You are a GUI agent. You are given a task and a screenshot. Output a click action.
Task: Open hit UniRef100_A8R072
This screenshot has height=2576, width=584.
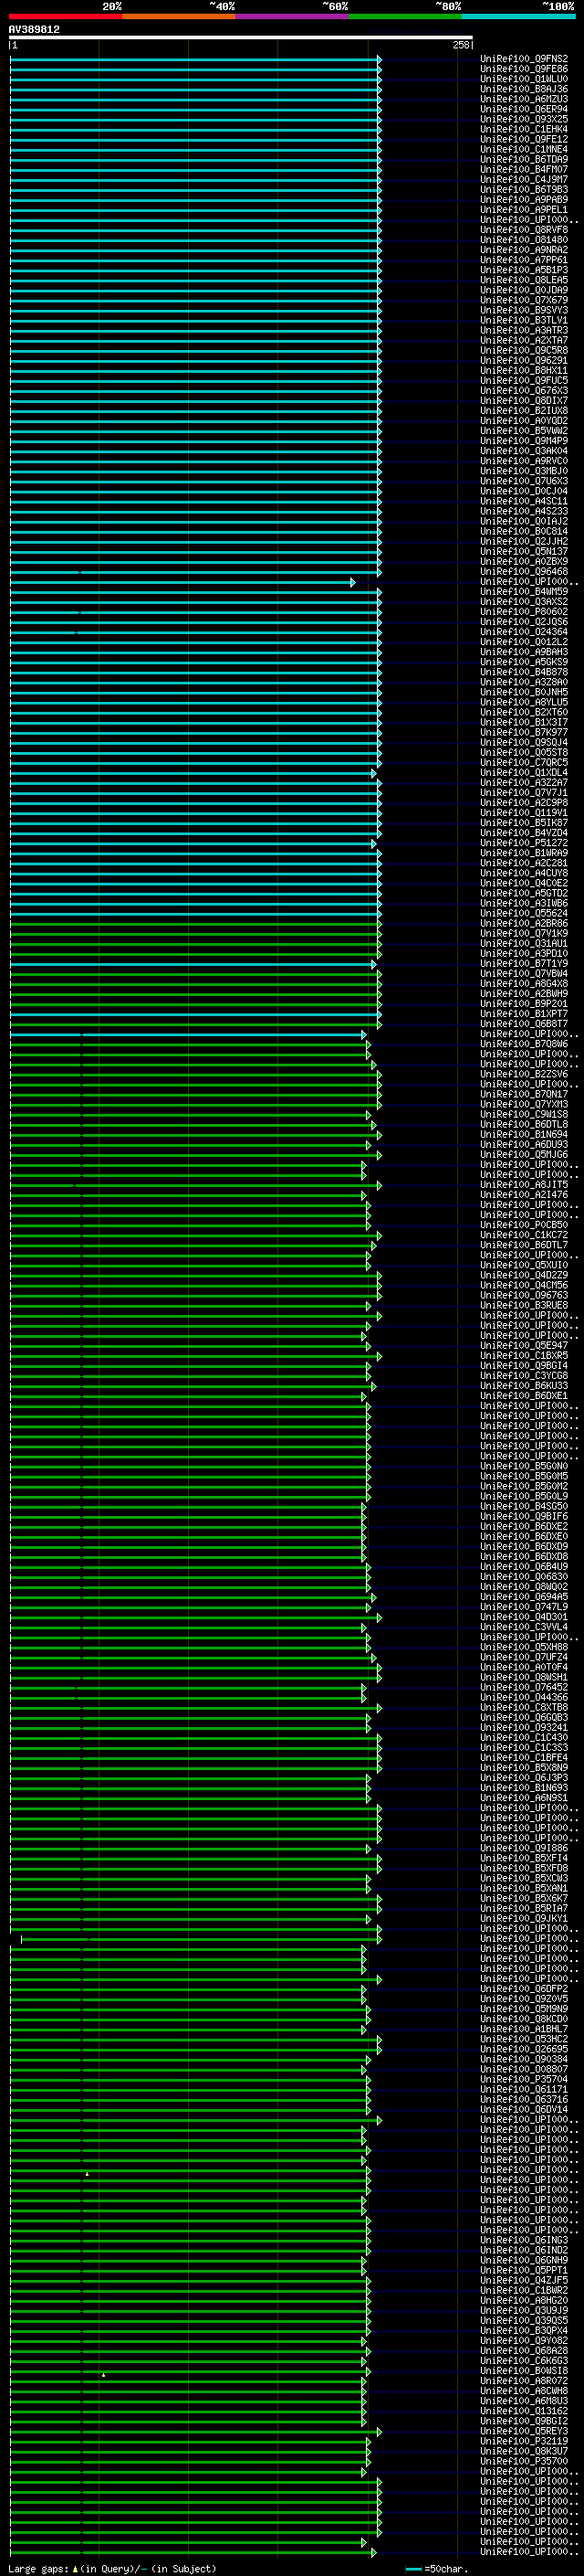click(524, 2380)
